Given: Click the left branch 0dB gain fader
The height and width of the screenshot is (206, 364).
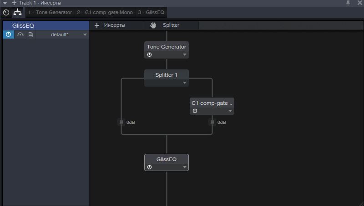Looking at the screenshot, I should (x=121, y=122).
